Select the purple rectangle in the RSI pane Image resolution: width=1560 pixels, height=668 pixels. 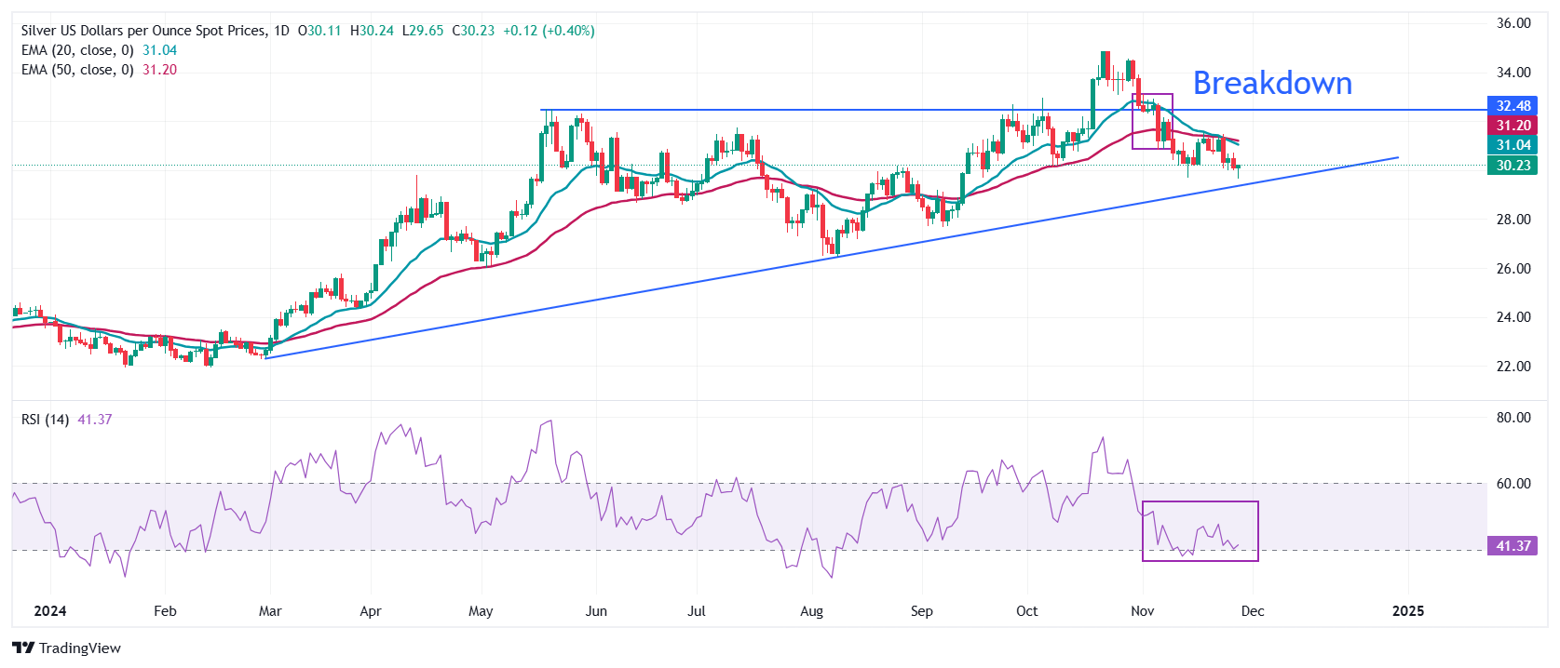coord(1200,502)
